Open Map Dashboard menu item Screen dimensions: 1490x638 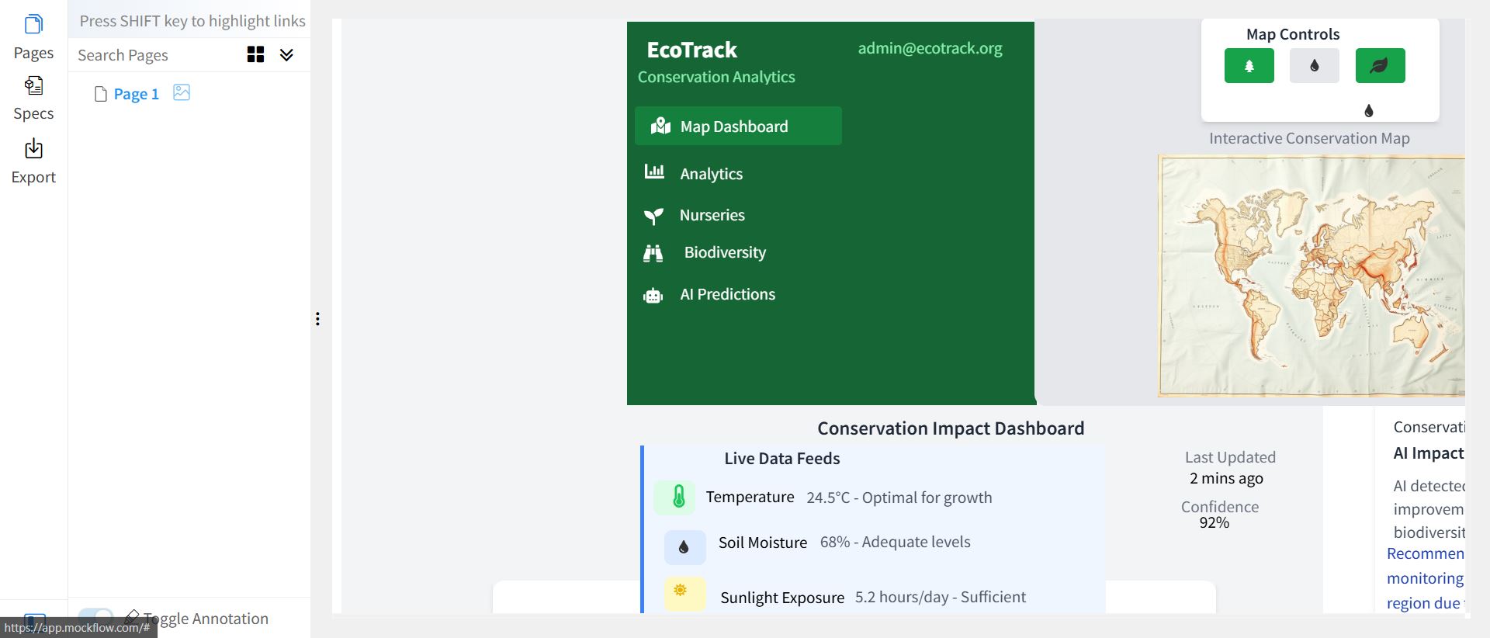tap(738, 126)
